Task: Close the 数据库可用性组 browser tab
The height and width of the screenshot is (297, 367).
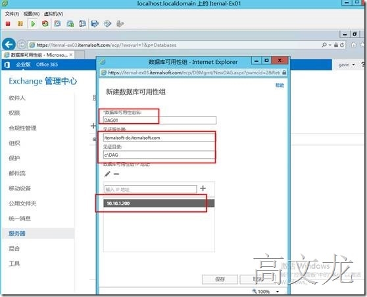Action: coord(71,55)
